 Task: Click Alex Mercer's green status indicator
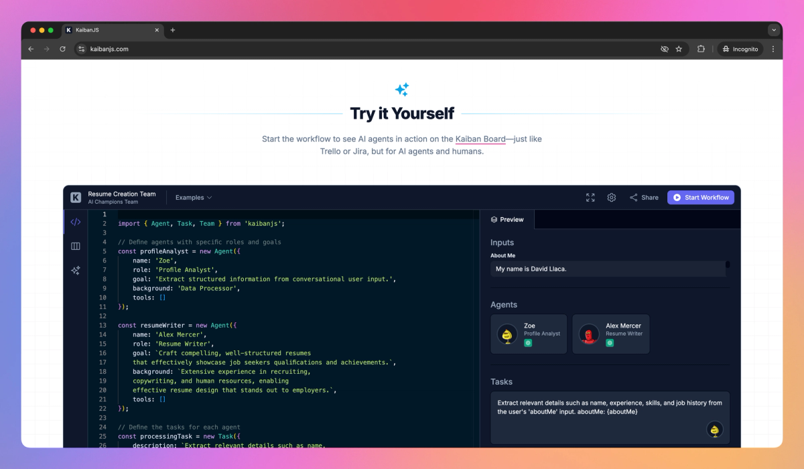[610, 342]
